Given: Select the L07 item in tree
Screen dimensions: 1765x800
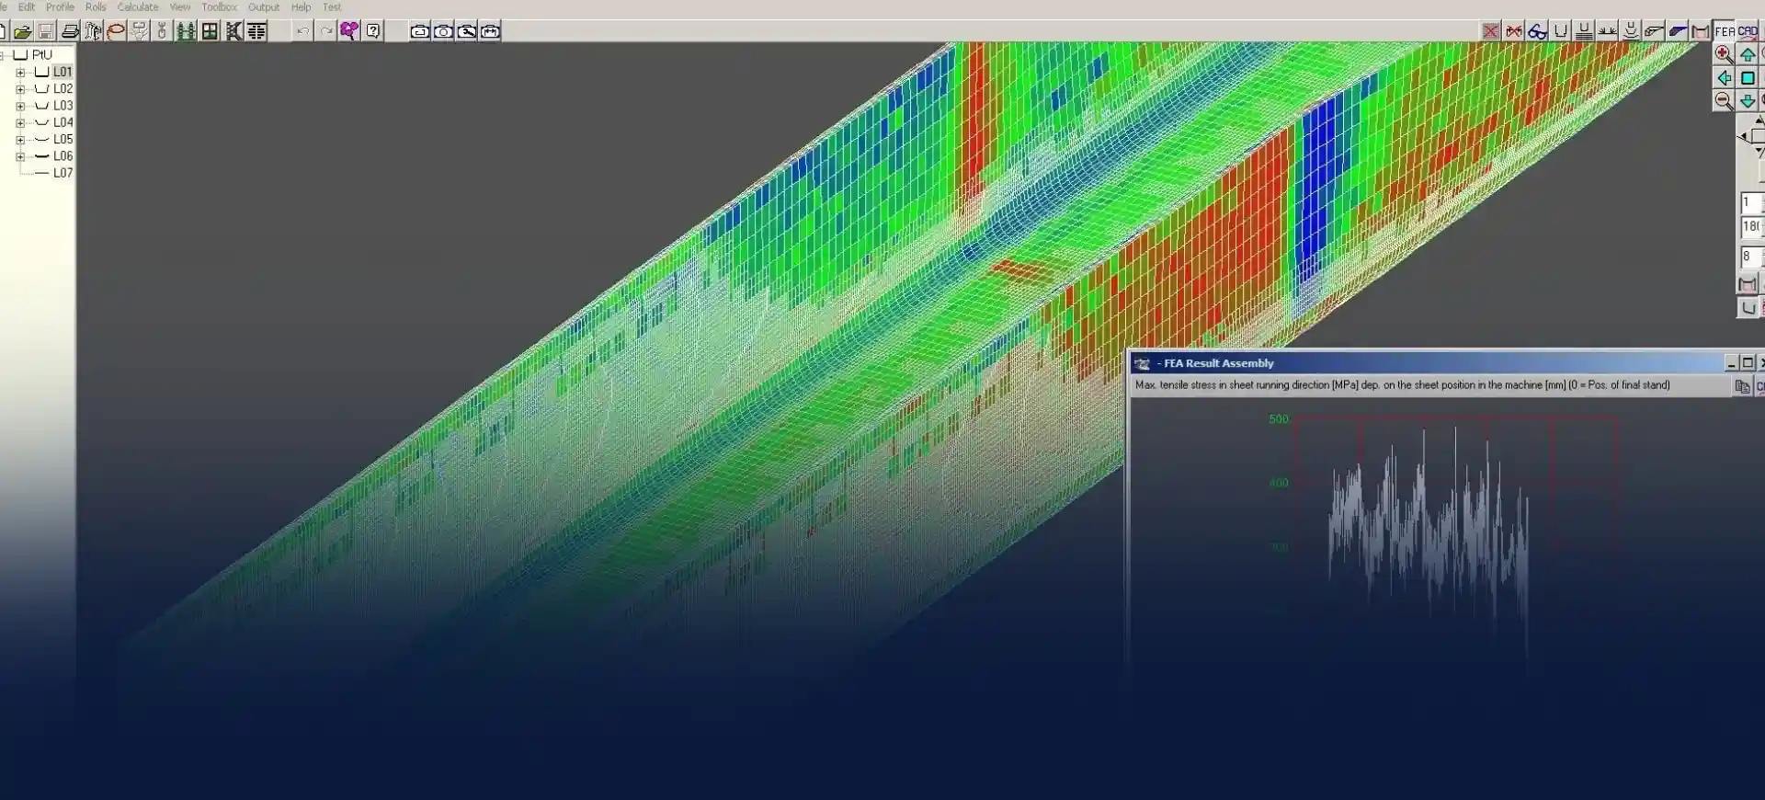Looking at the screenshot, I should pyautogui.click(x=63, y=173).
